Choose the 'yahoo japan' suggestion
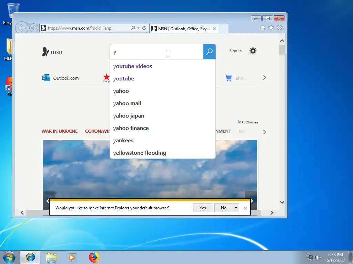Image resolution: width=353 pixels, height=264 pixels. 163,115
